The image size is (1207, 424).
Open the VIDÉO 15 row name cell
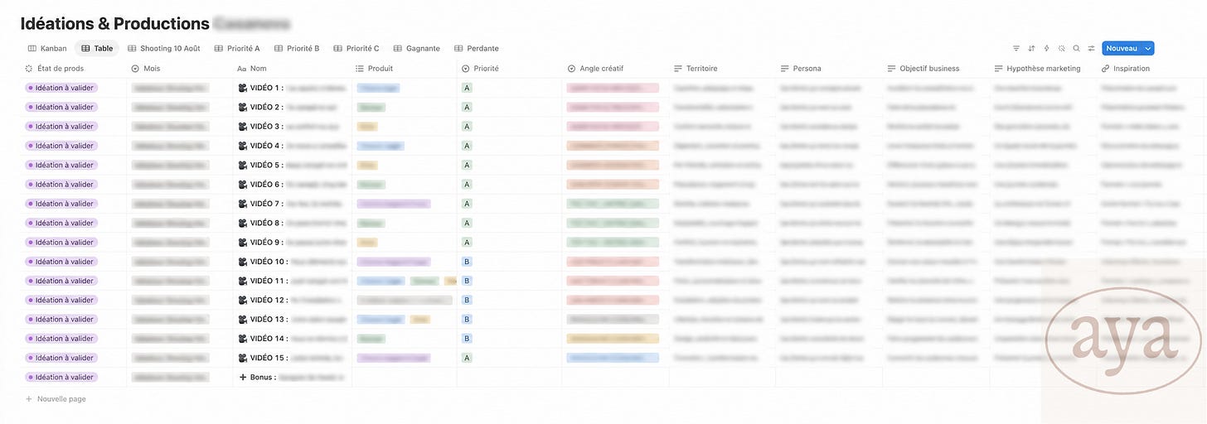292,358
